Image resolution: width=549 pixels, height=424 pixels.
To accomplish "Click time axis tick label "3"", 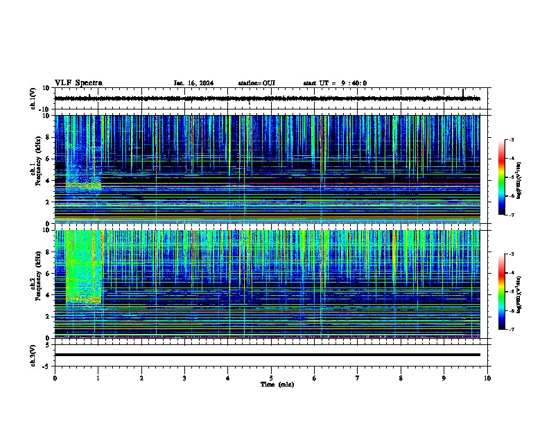I will (184, 378).
